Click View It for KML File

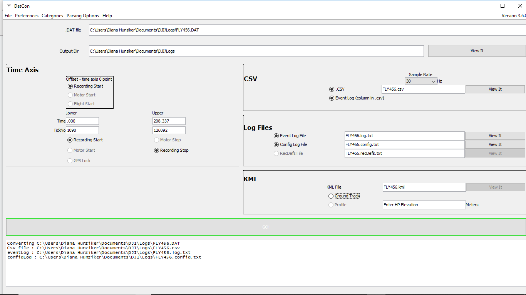496,187
